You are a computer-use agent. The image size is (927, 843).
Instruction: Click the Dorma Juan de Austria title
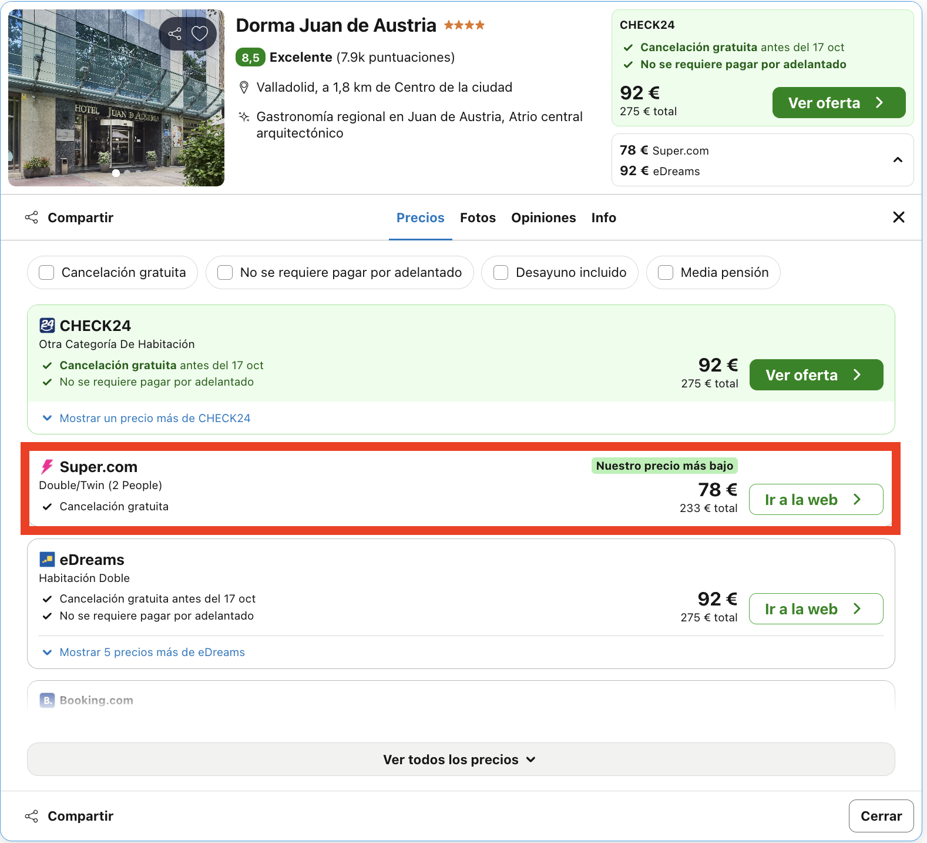coord(336,25)
